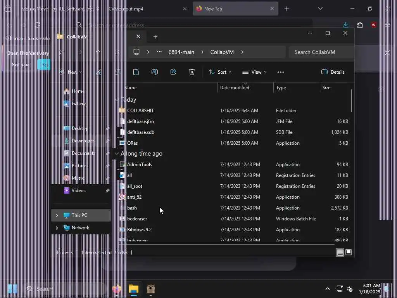Add a new File Explorer tab
This screenshot has width=397, height=298.
[155, 37]
